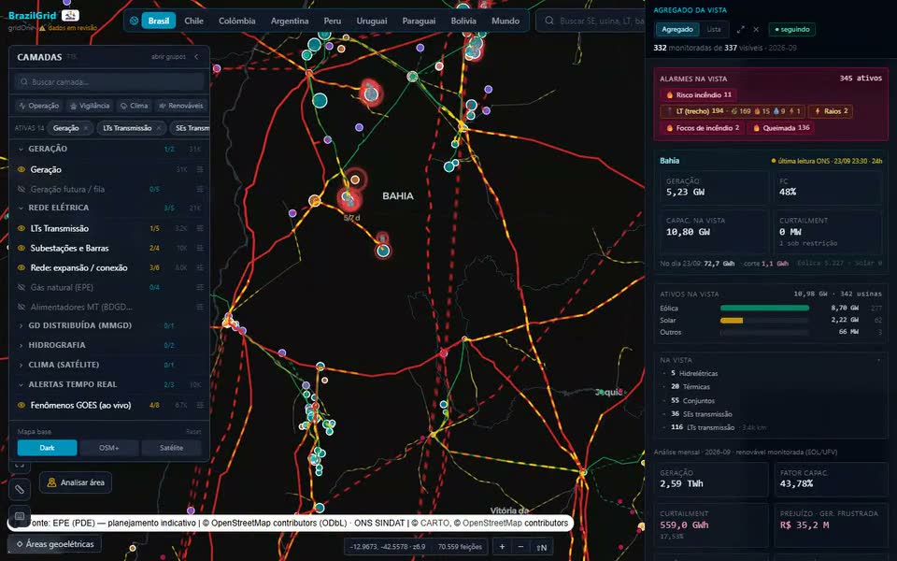The height and width of the screenshot is (561, 897).
Task: Expand the Áreas geoelétricas control
Action: pyautogui.click(x=54, y=544)
